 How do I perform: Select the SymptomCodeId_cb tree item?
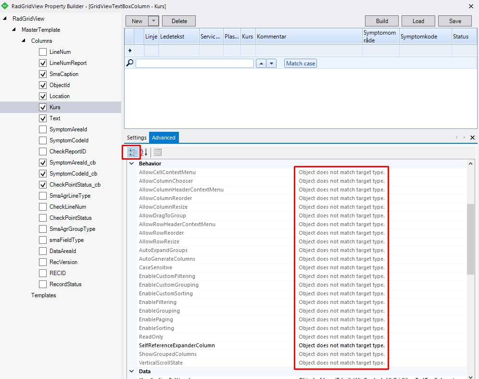(x=73, y=174)
